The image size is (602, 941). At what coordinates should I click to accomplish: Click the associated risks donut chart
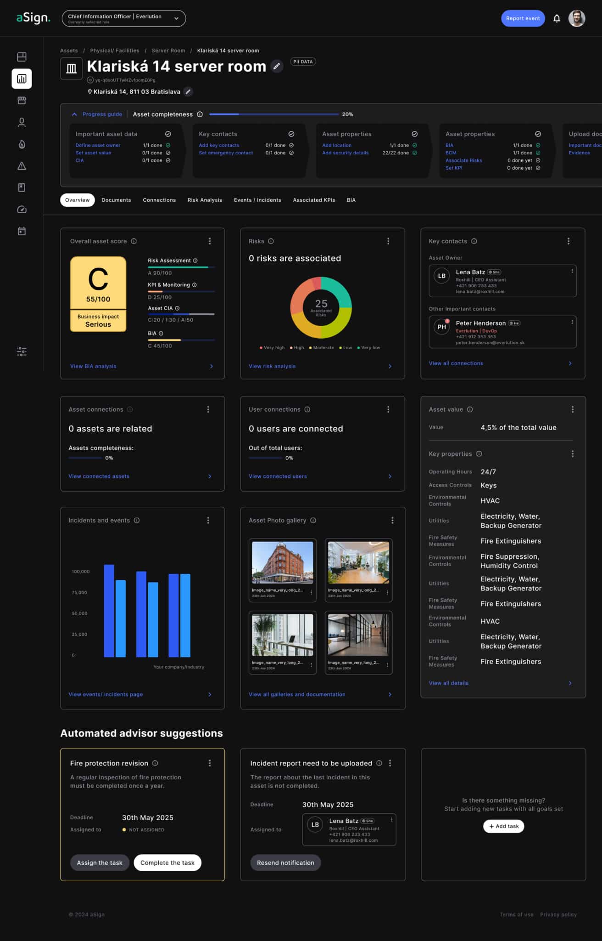pos(321,307)
